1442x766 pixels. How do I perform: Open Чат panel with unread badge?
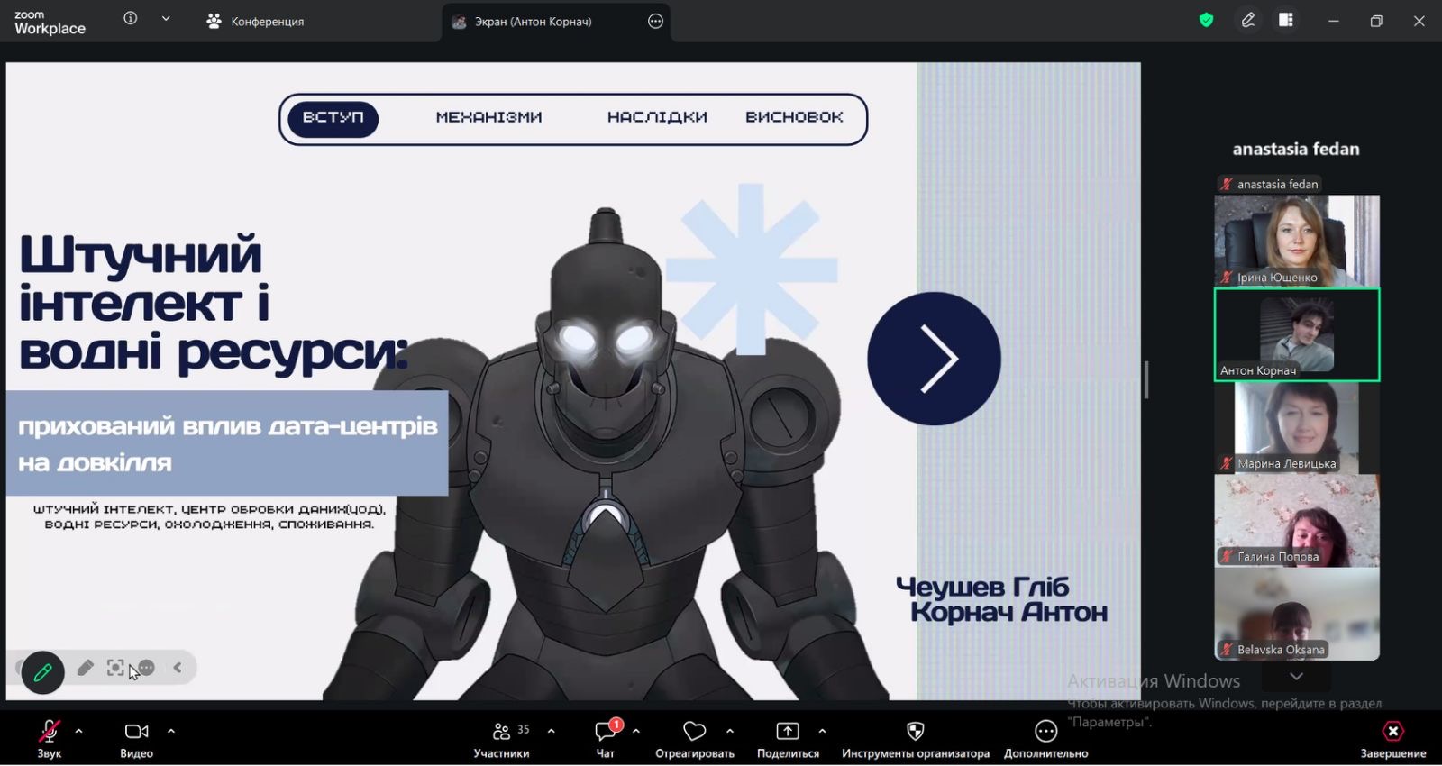606,738
